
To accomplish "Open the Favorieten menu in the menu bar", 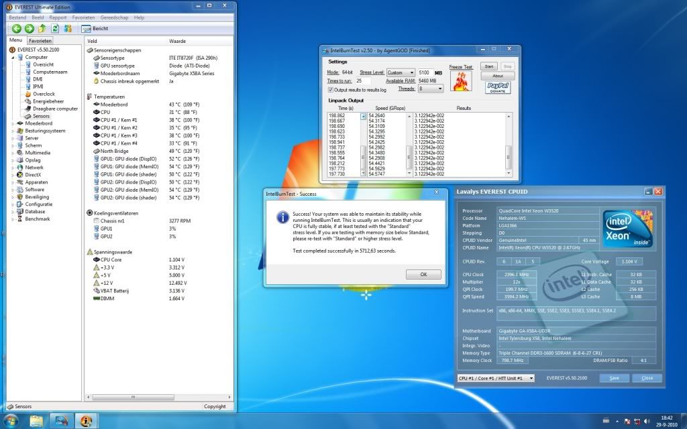I will pyautogui.click(x=83, y=17).
